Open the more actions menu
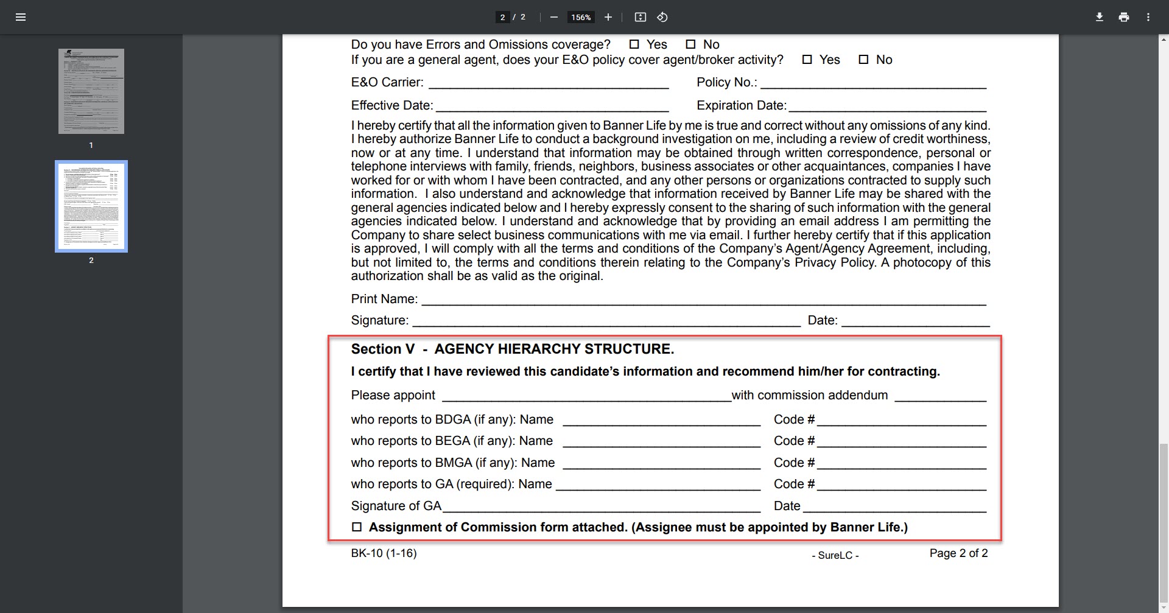Viewport: 1169px width, 613px height. point(1148,17)
